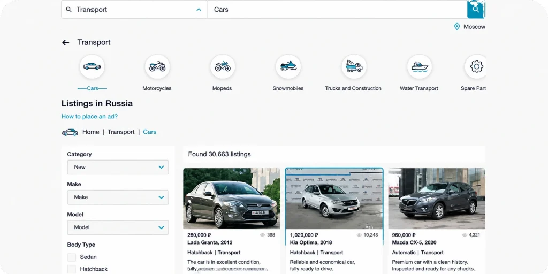This screenshot has height=274, width=548.
Task: Open the Make dropdown
Action: click(x=118, y=197)
